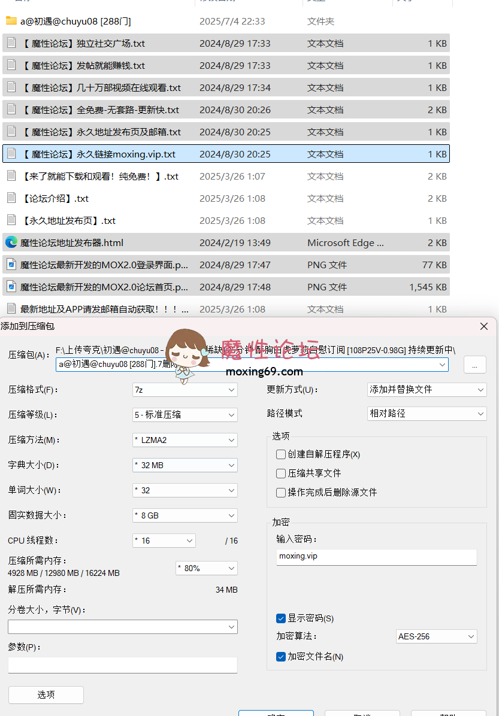Viewport: 499px width, 716px height.
Task: Click into the 输入密码 password field
Action: [x=377, y=557]
